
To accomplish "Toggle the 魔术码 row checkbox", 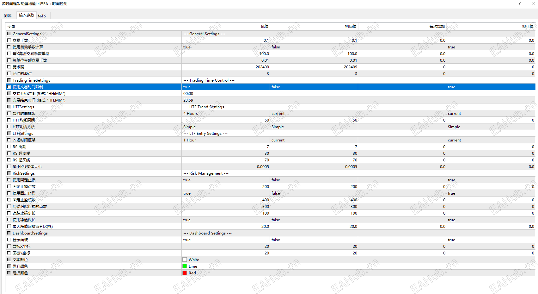I will coord(9,67).
